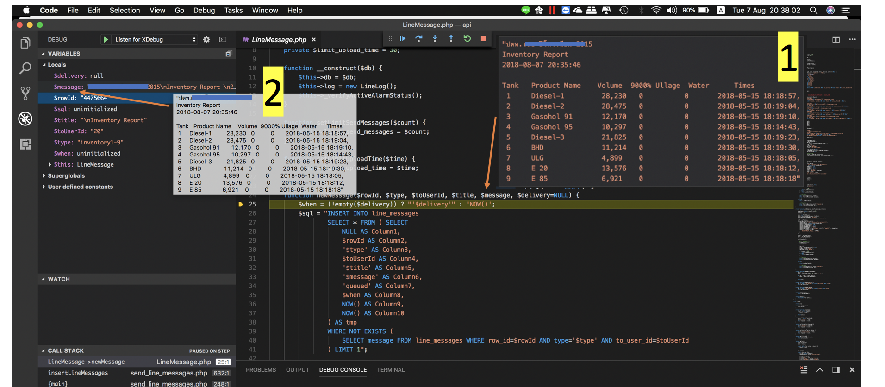
Task: Open Siri from the menu bar
Action: [830, 10]
